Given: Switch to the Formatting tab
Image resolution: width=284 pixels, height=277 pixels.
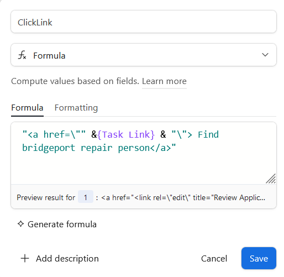Looking at the screenshot, I should [x=76, y=108].
